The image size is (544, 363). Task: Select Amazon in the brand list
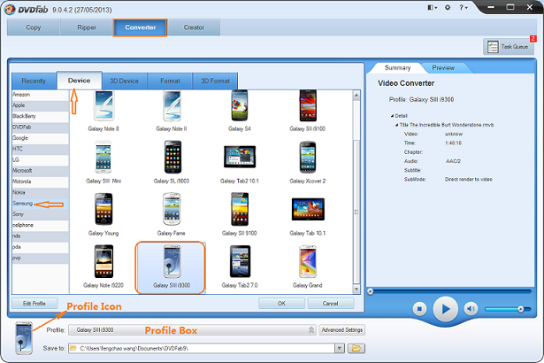click(40, 95)
